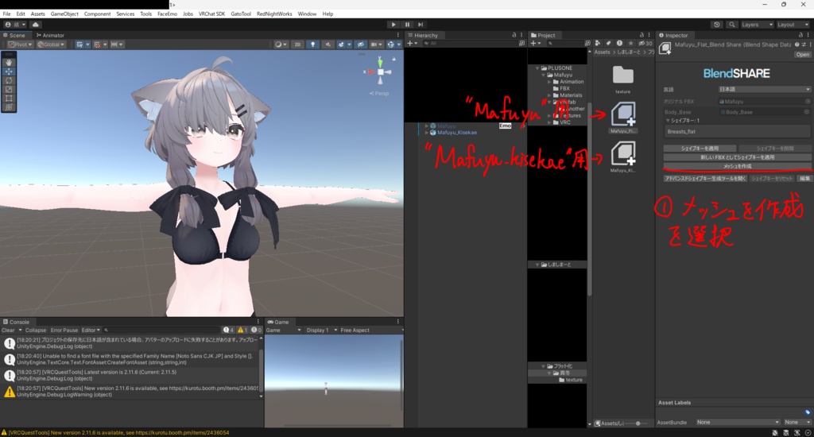Viewport: 814px width, 437px height.
Task: Select the Scale tool
Action: click(x=9, y=89)
